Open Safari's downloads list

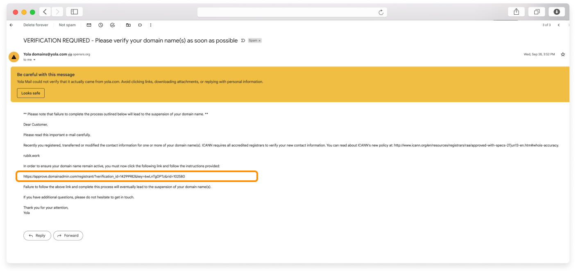coord(556,11)
